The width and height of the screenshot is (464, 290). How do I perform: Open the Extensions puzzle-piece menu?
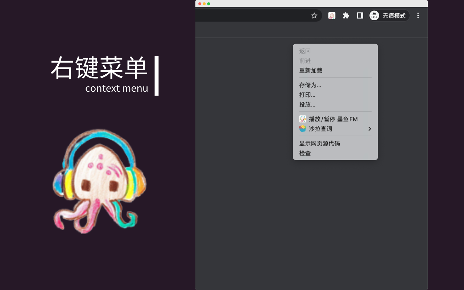pyautogui.click(x=345, y=15)
